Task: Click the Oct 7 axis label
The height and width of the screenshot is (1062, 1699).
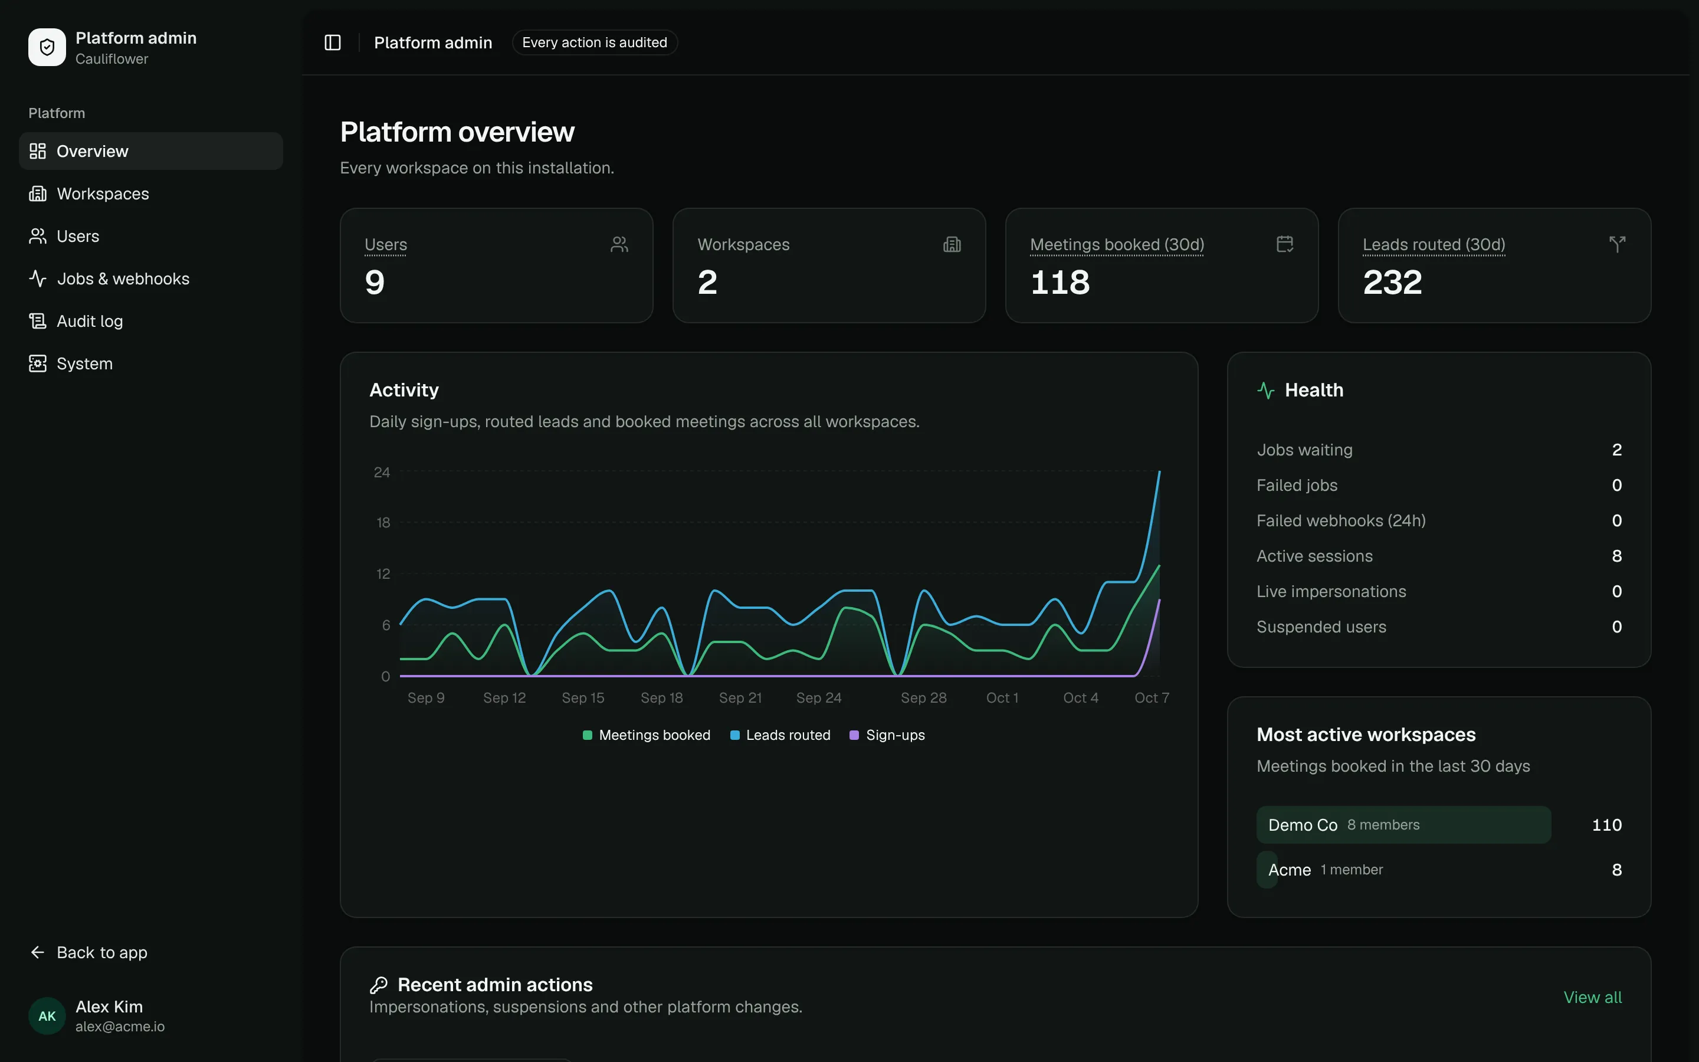Action: (1152, 697)
